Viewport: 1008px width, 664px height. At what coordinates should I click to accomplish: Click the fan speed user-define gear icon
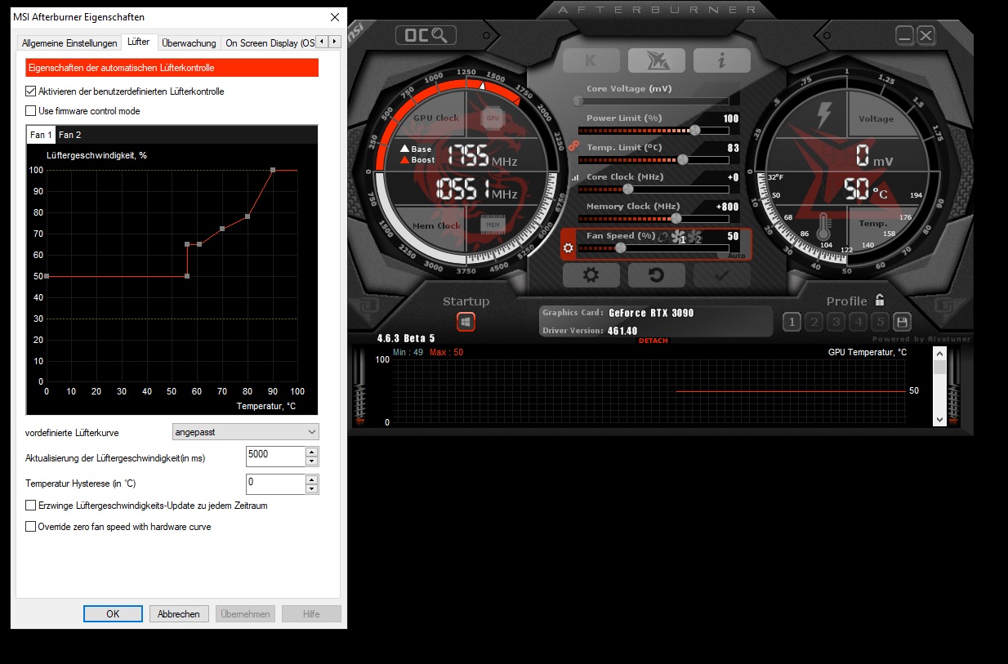click(x=569, y=247)
